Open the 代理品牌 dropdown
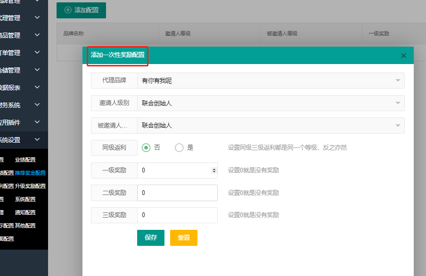426x276 pixels. pyautogui.click(x=270, y=81)
